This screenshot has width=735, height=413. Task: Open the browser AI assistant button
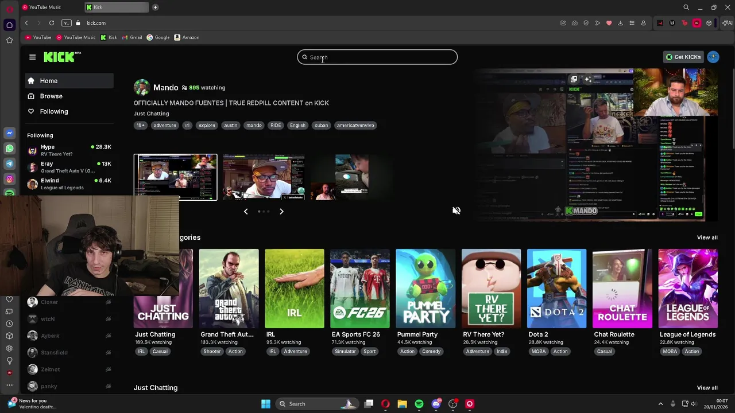(728, 23)
